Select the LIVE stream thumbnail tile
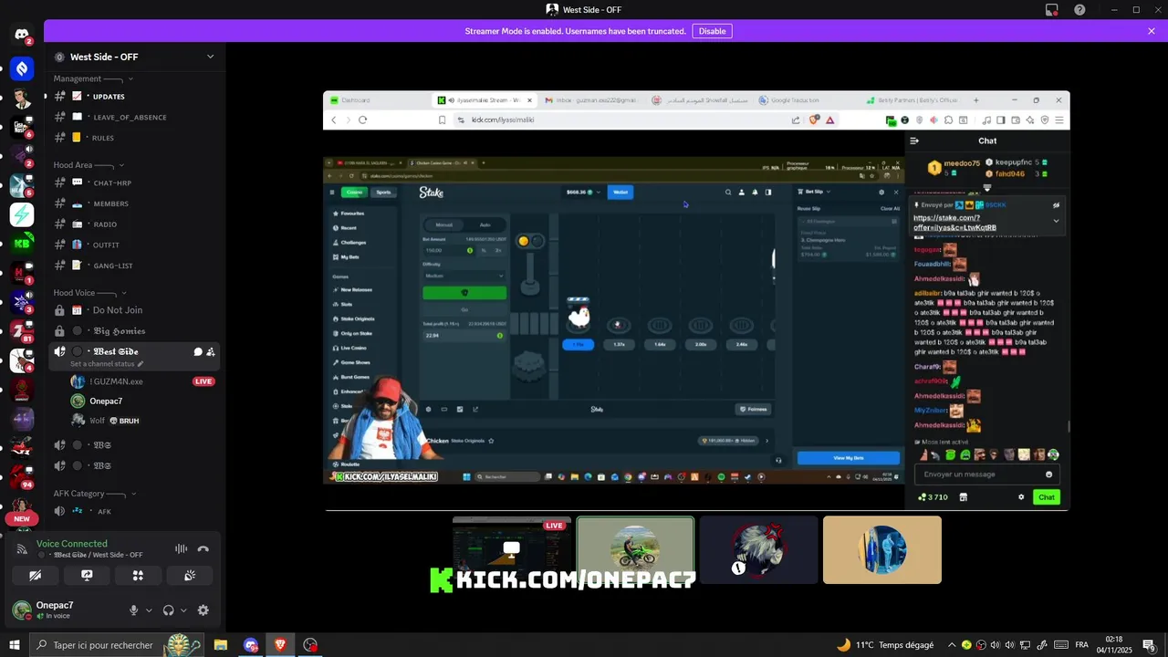The height and width of the screenshot is (657, 1168). [512, 549]
